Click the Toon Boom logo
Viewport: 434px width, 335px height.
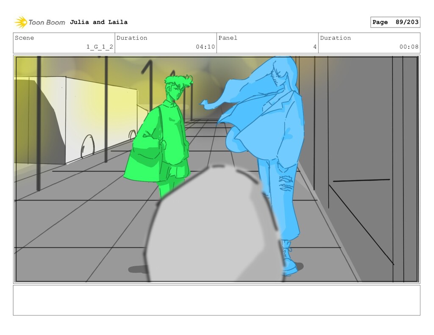point(40,22)
